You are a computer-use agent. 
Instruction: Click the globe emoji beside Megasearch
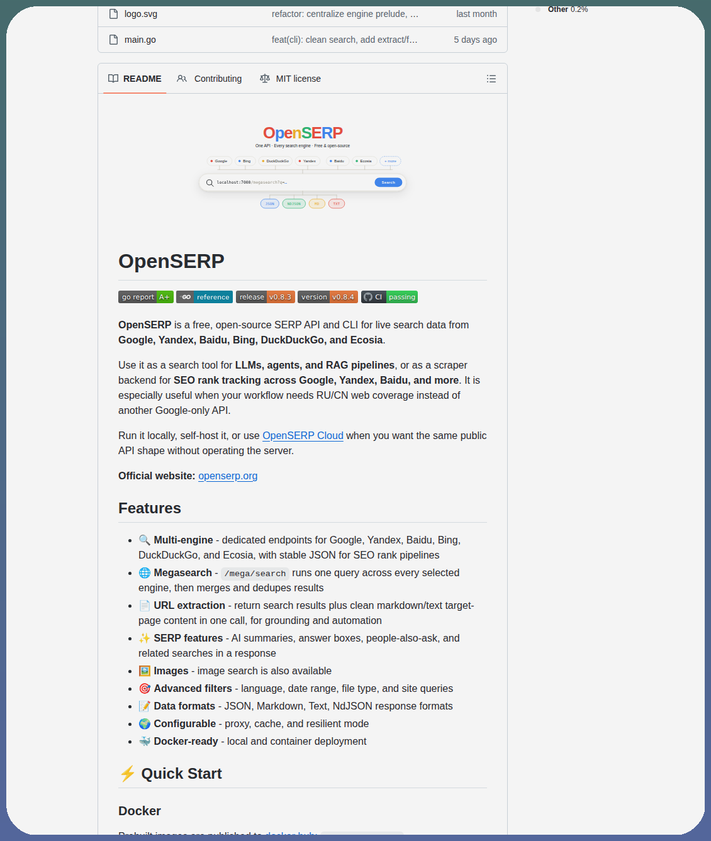tap(145, 572)
